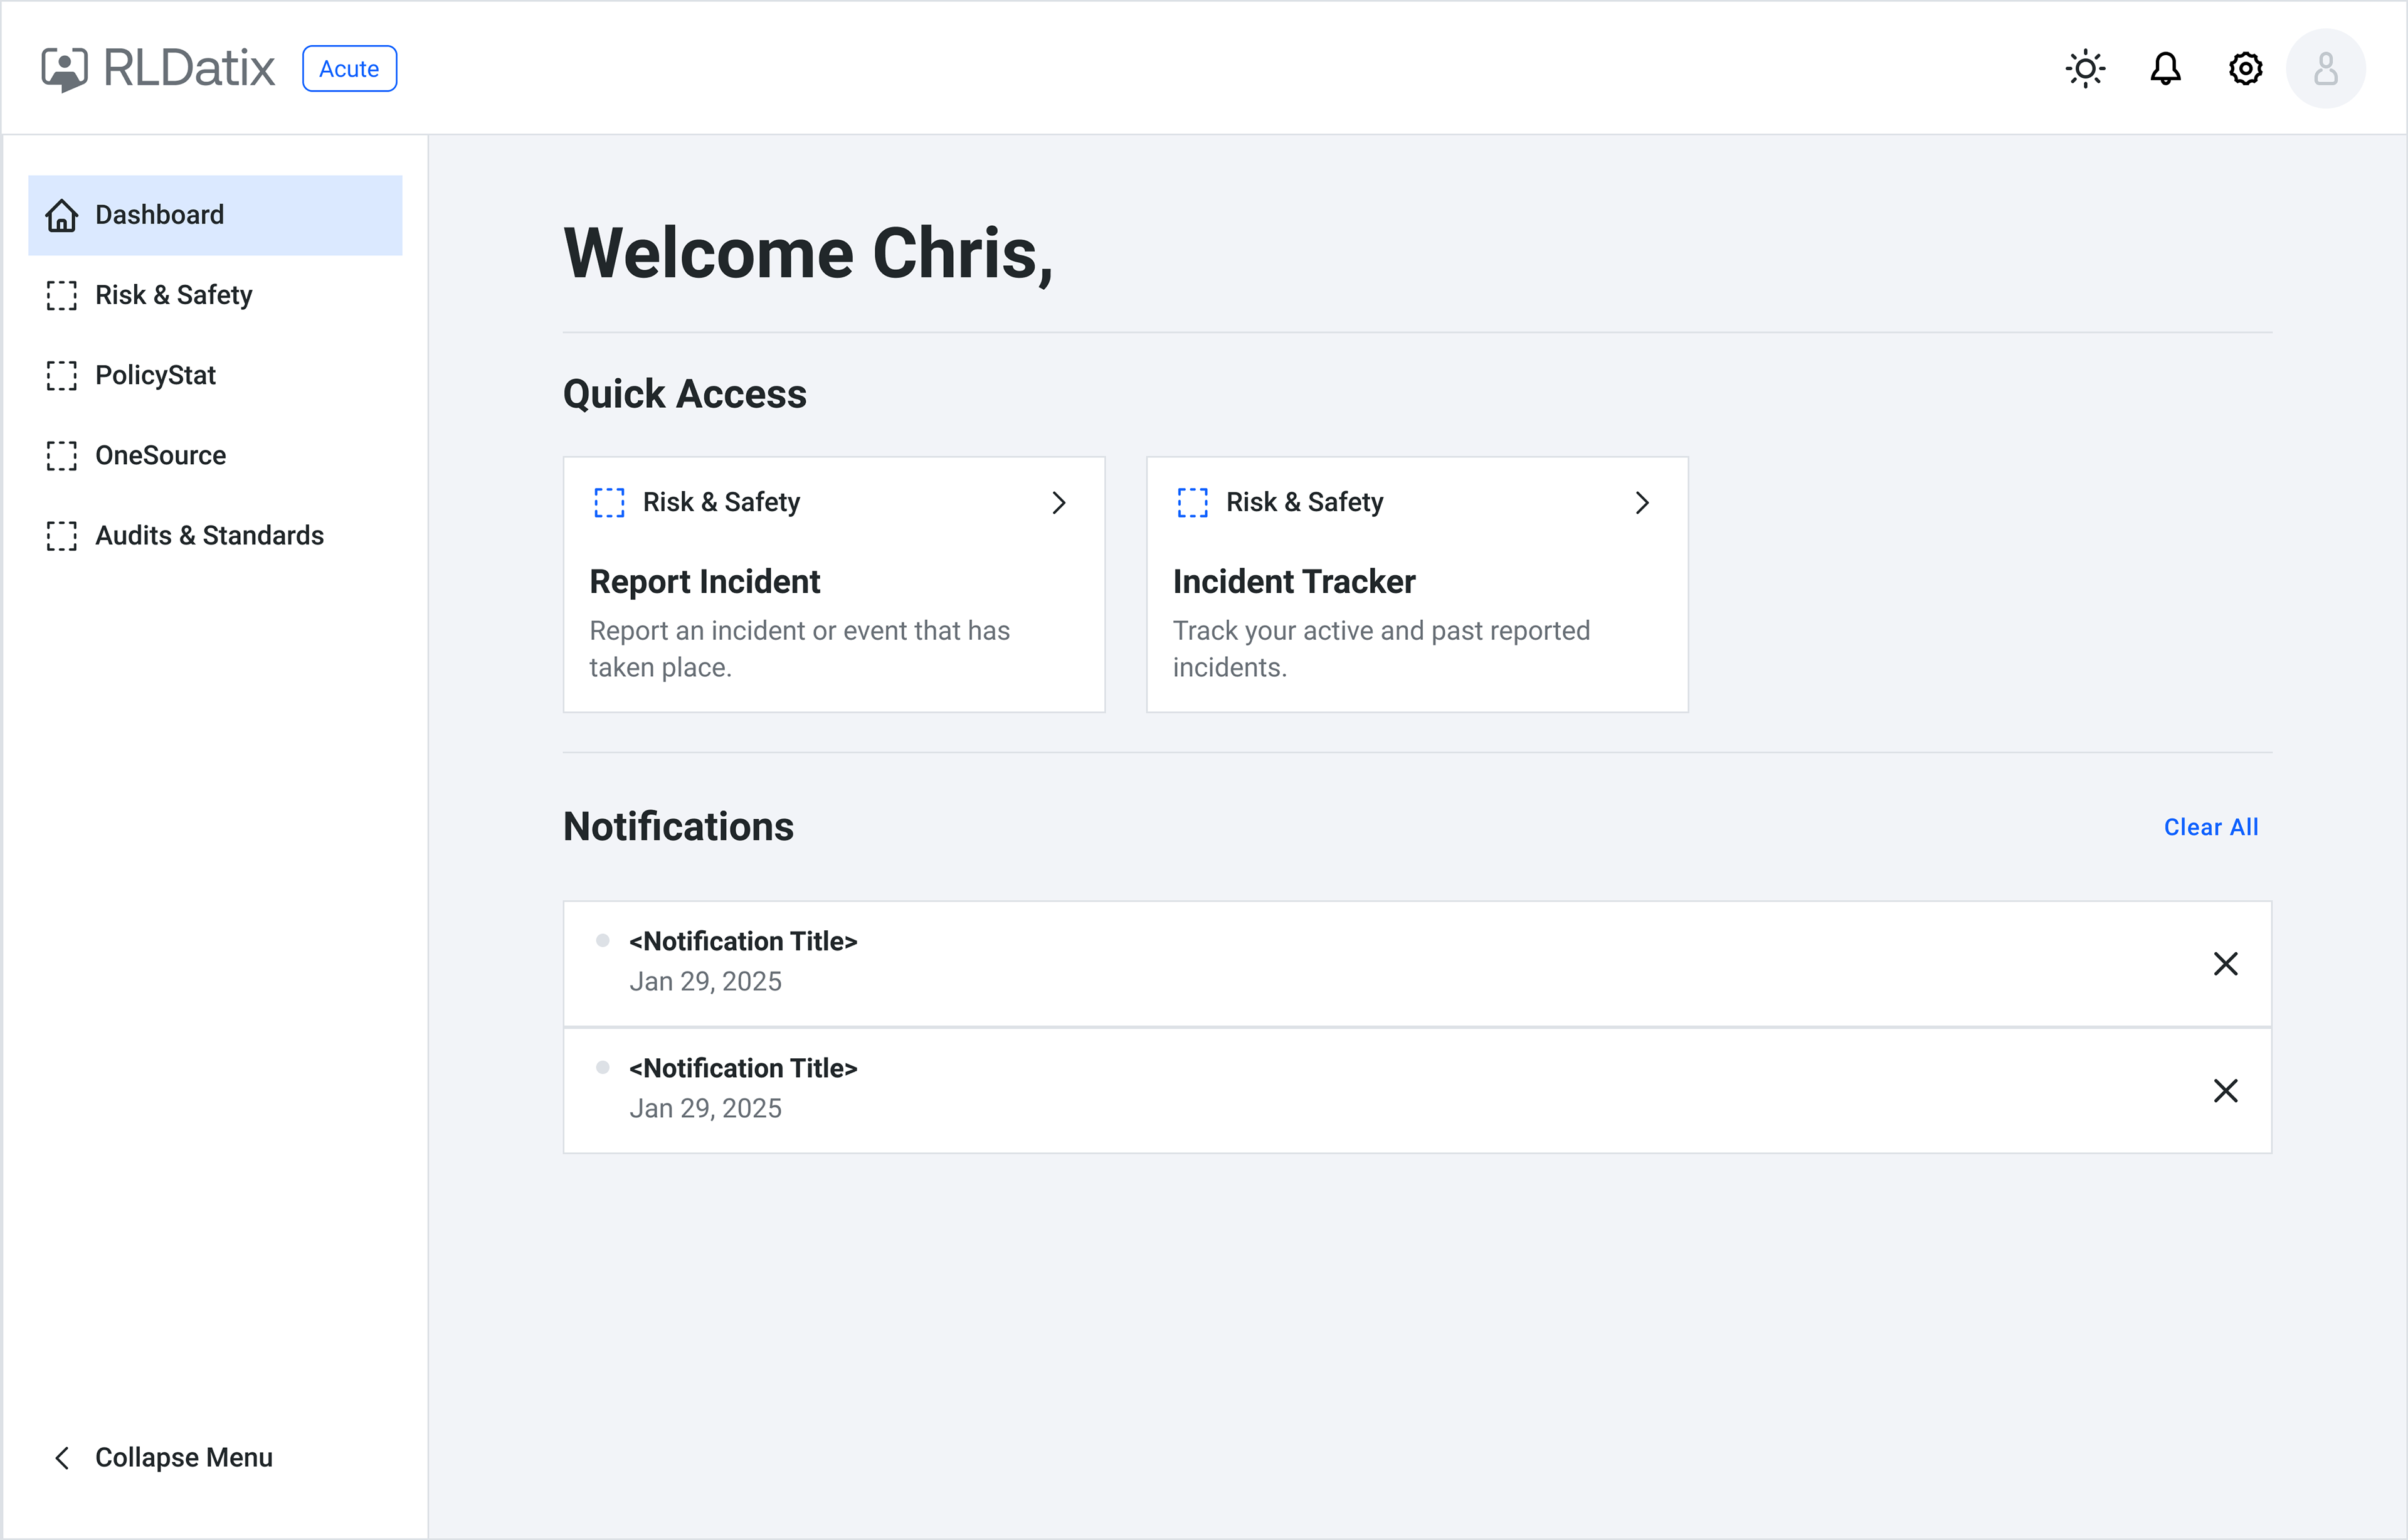
Task: Open the notifications bell
Action: (x=2165, y=68)
